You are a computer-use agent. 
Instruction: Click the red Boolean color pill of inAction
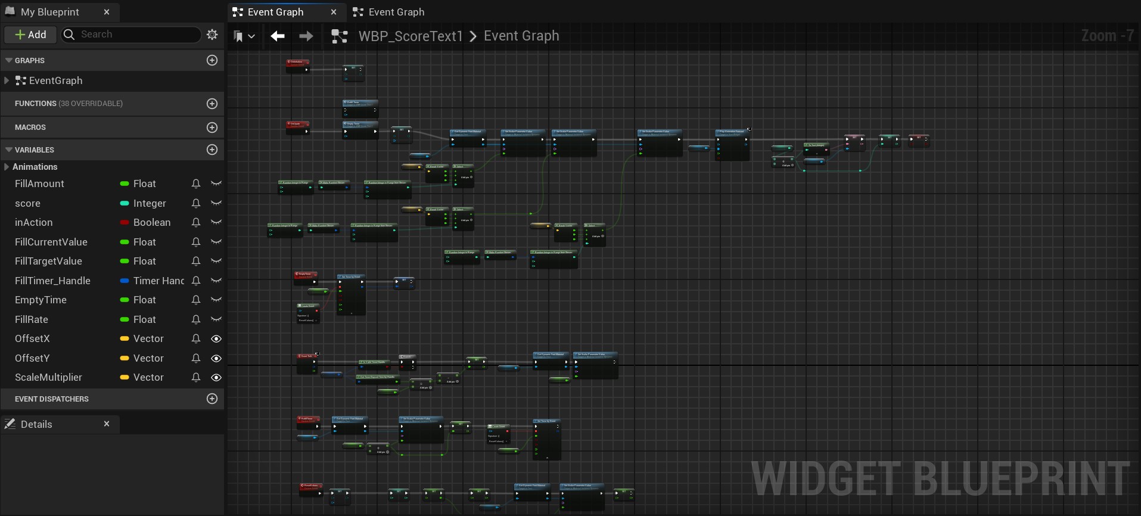pos(125,222)
